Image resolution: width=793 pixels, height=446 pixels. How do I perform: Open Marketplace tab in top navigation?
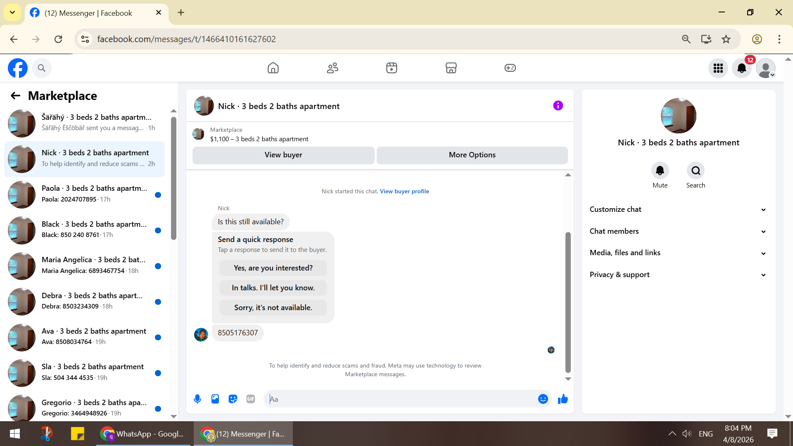pos(451,68)
